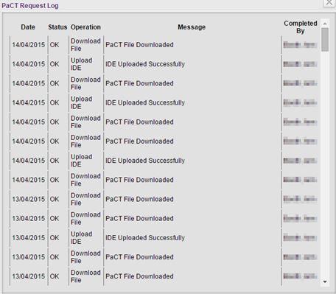Click the Message column header

pyautogui.click(x=192, y=27)
